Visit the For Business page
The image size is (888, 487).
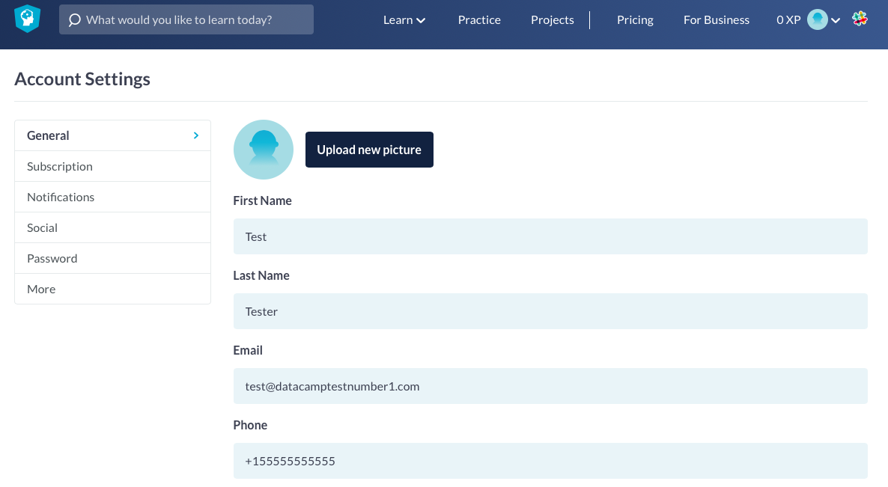[716, 20]
